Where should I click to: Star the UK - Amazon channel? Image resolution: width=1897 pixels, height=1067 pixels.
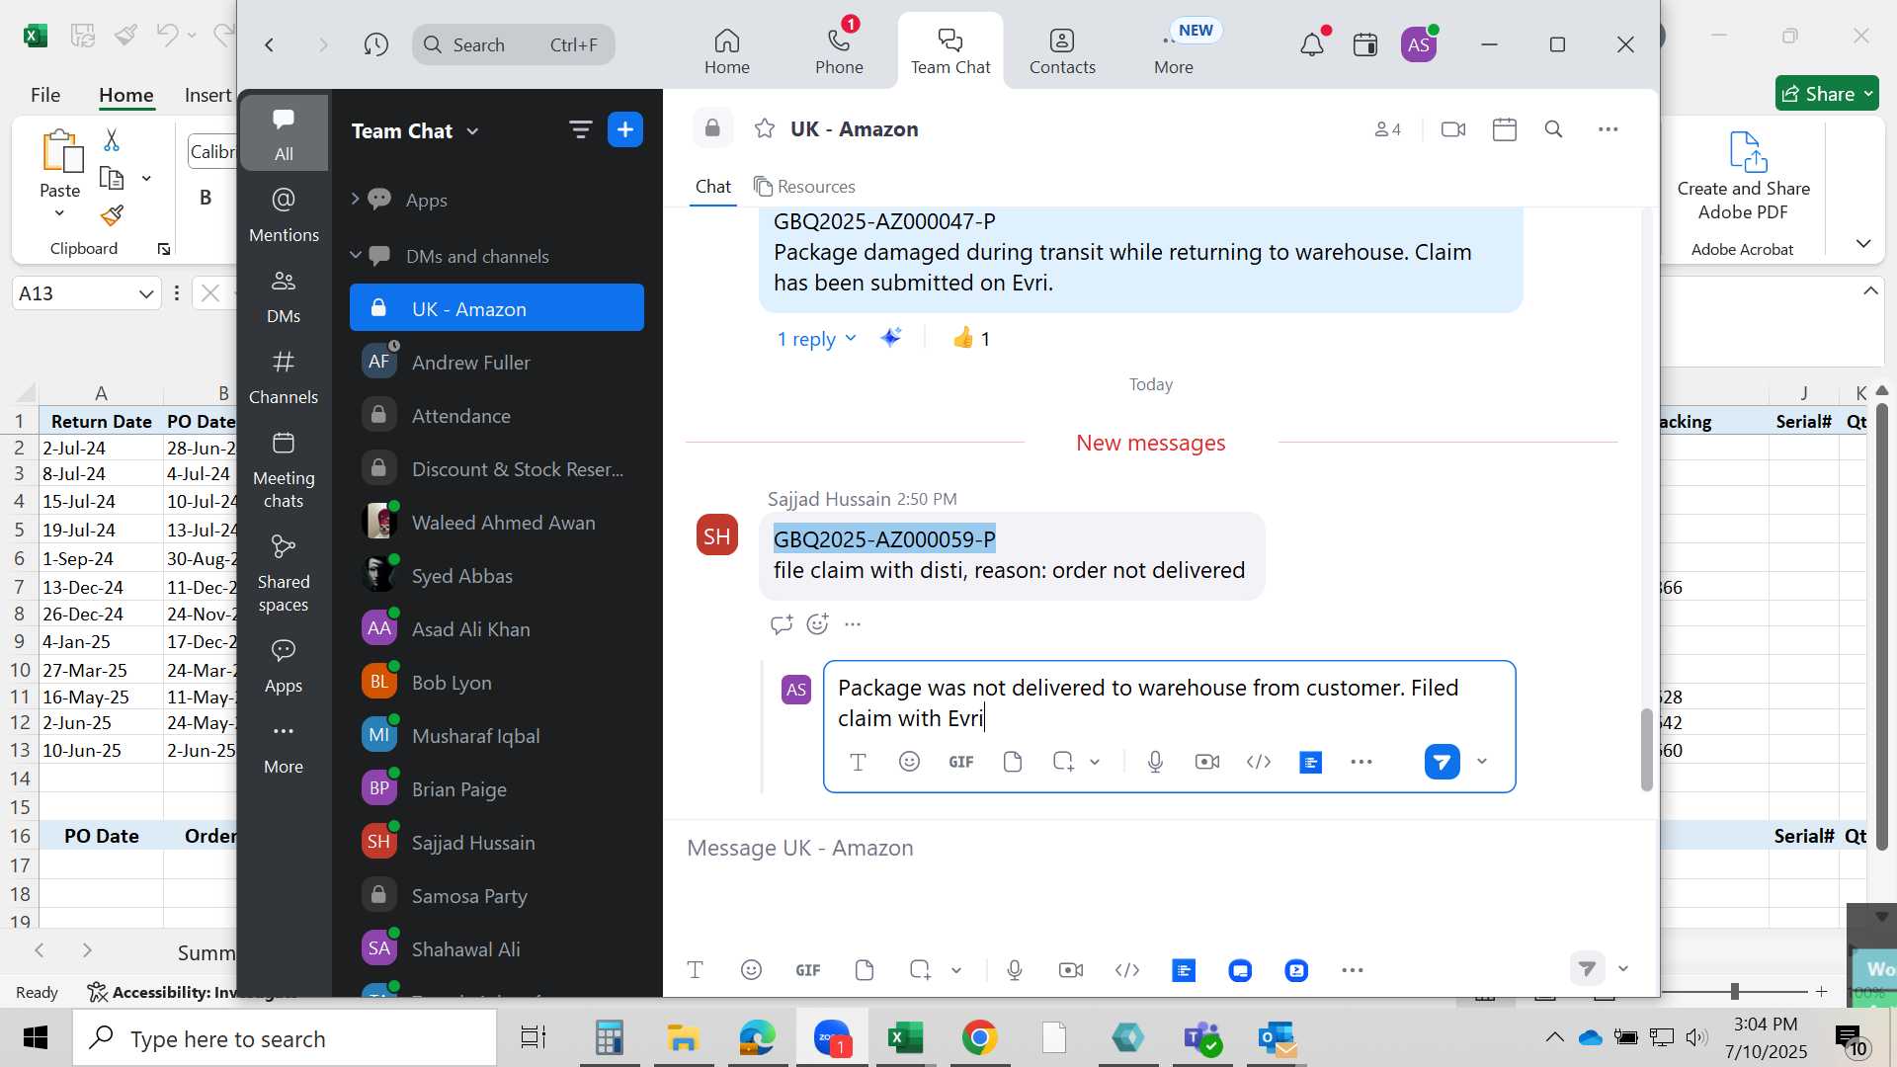point(764,128)
